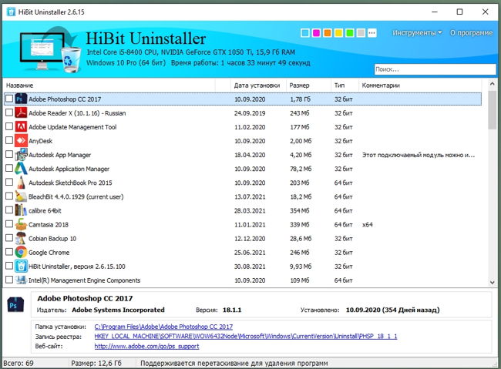Tick the Adobe Update Management Tool checkbox
The image size is (501, 369).
coord(9,126)
